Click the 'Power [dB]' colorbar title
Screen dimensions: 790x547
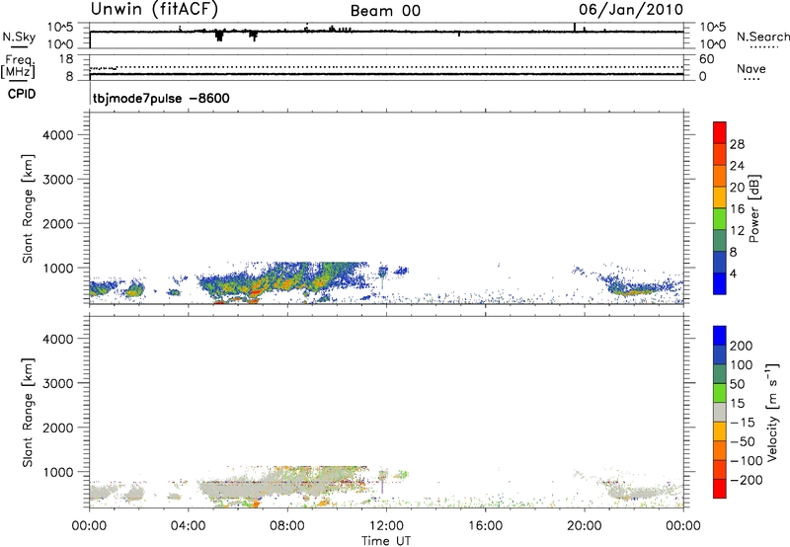click(754, 208)
